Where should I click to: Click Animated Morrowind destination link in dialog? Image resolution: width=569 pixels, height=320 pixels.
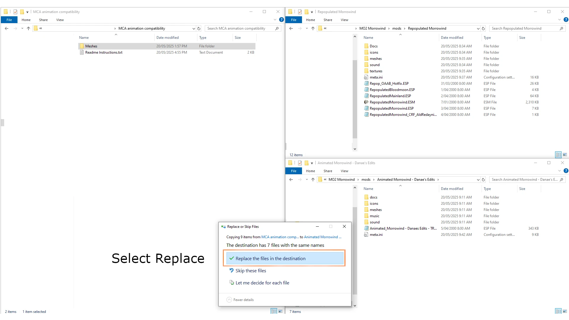[x=322, y=237]
